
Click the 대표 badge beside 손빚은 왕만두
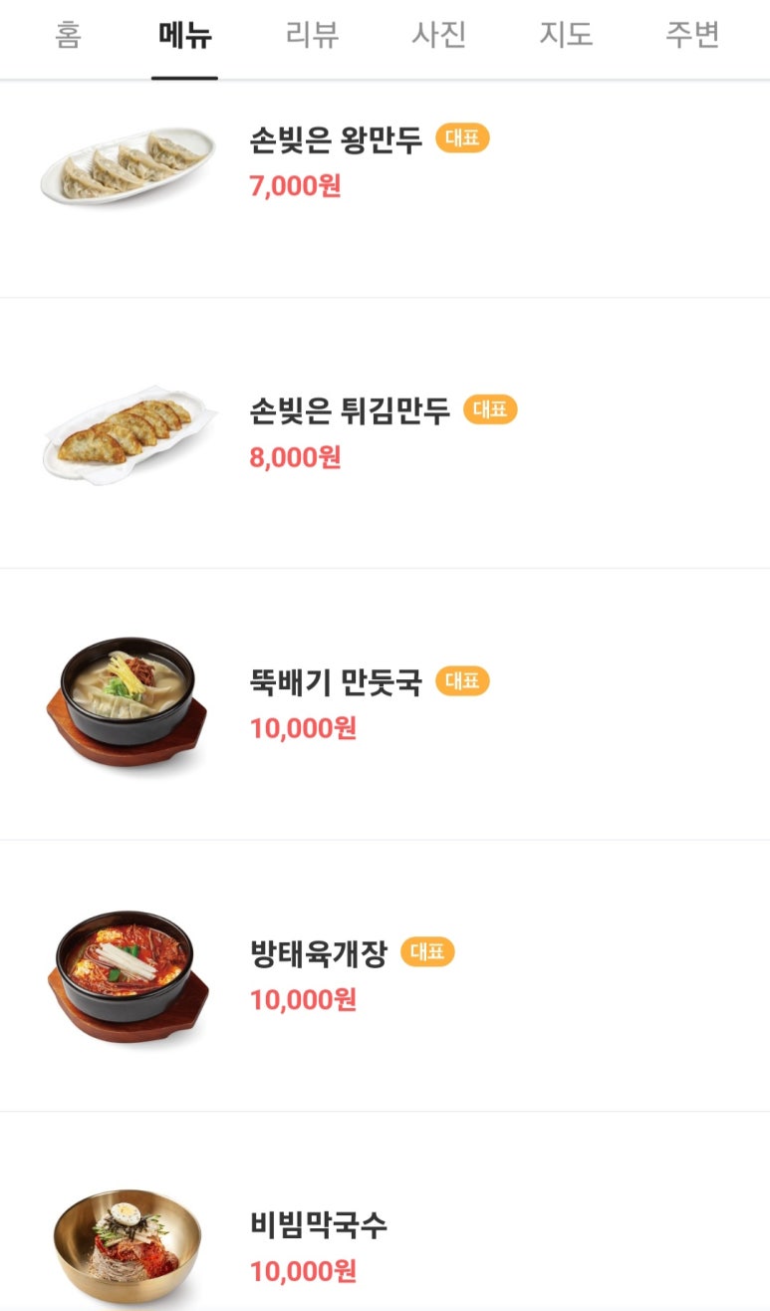coord(462,138)
